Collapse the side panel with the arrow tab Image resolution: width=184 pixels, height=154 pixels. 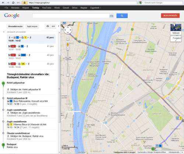coord(59,26)
